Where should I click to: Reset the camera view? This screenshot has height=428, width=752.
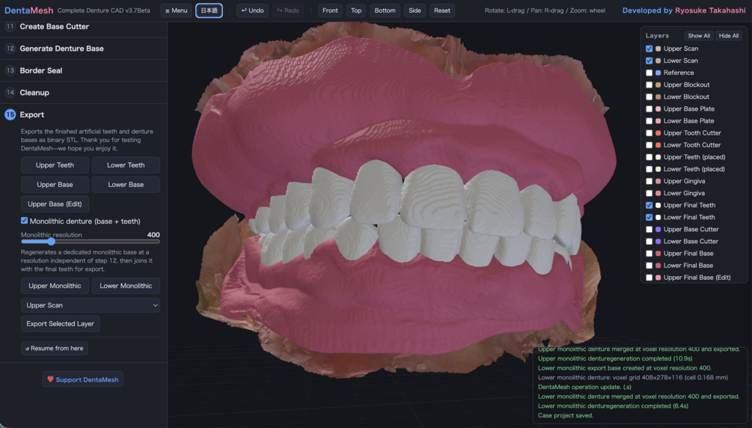441,10
